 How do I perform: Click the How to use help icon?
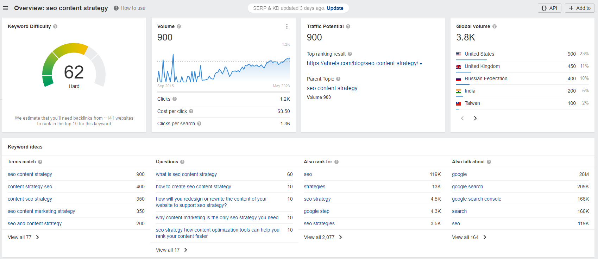(x=116, y=8)
